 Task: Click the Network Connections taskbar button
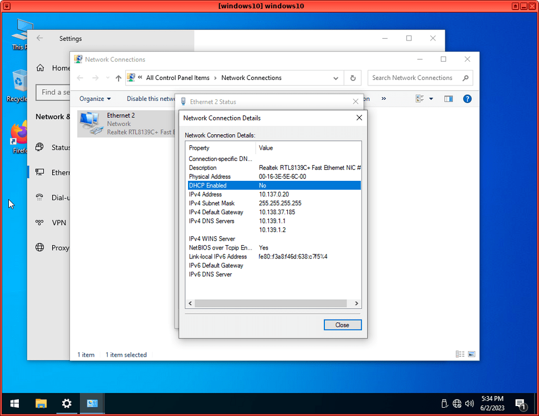(x=92, y=404)
